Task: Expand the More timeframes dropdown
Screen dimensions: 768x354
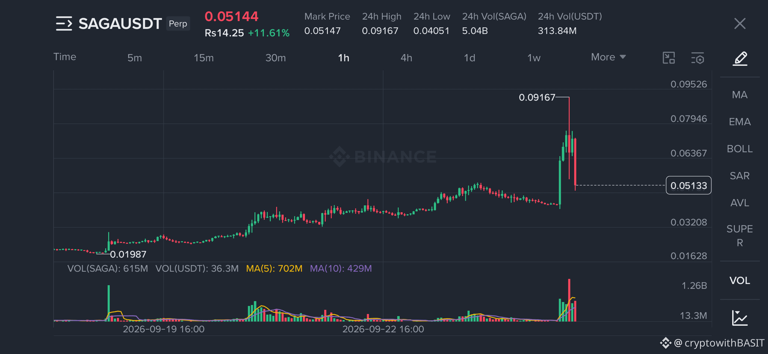Action: pos(608,57)
